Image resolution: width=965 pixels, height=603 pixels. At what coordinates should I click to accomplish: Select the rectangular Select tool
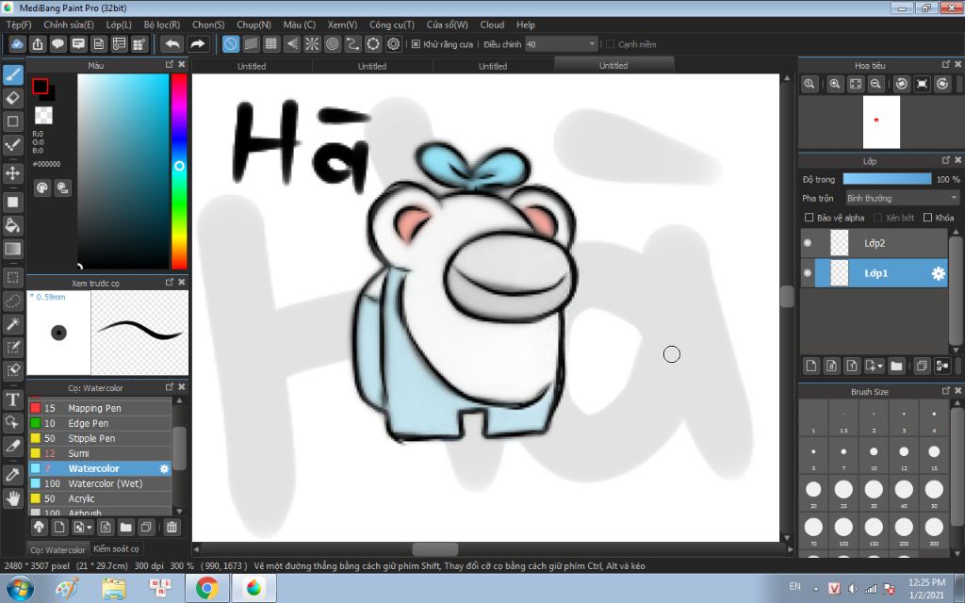pyautogui.click(x=13, y=278)
